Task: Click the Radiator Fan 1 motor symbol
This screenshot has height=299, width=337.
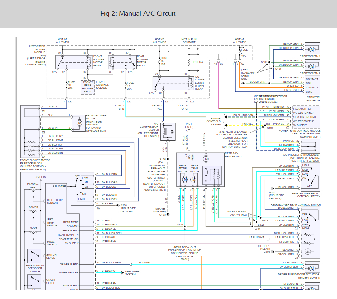Action: click(312, 50)
